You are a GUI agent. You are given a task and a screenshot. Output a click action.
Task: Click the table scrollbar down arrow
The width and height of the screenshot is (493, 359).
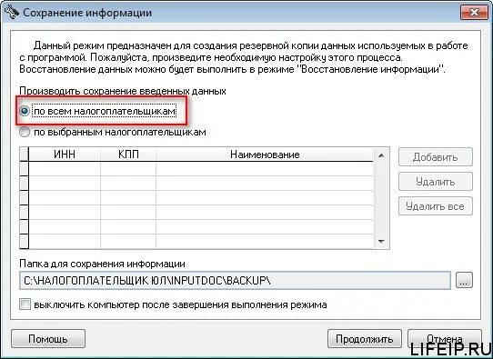(x=381, y=242)
